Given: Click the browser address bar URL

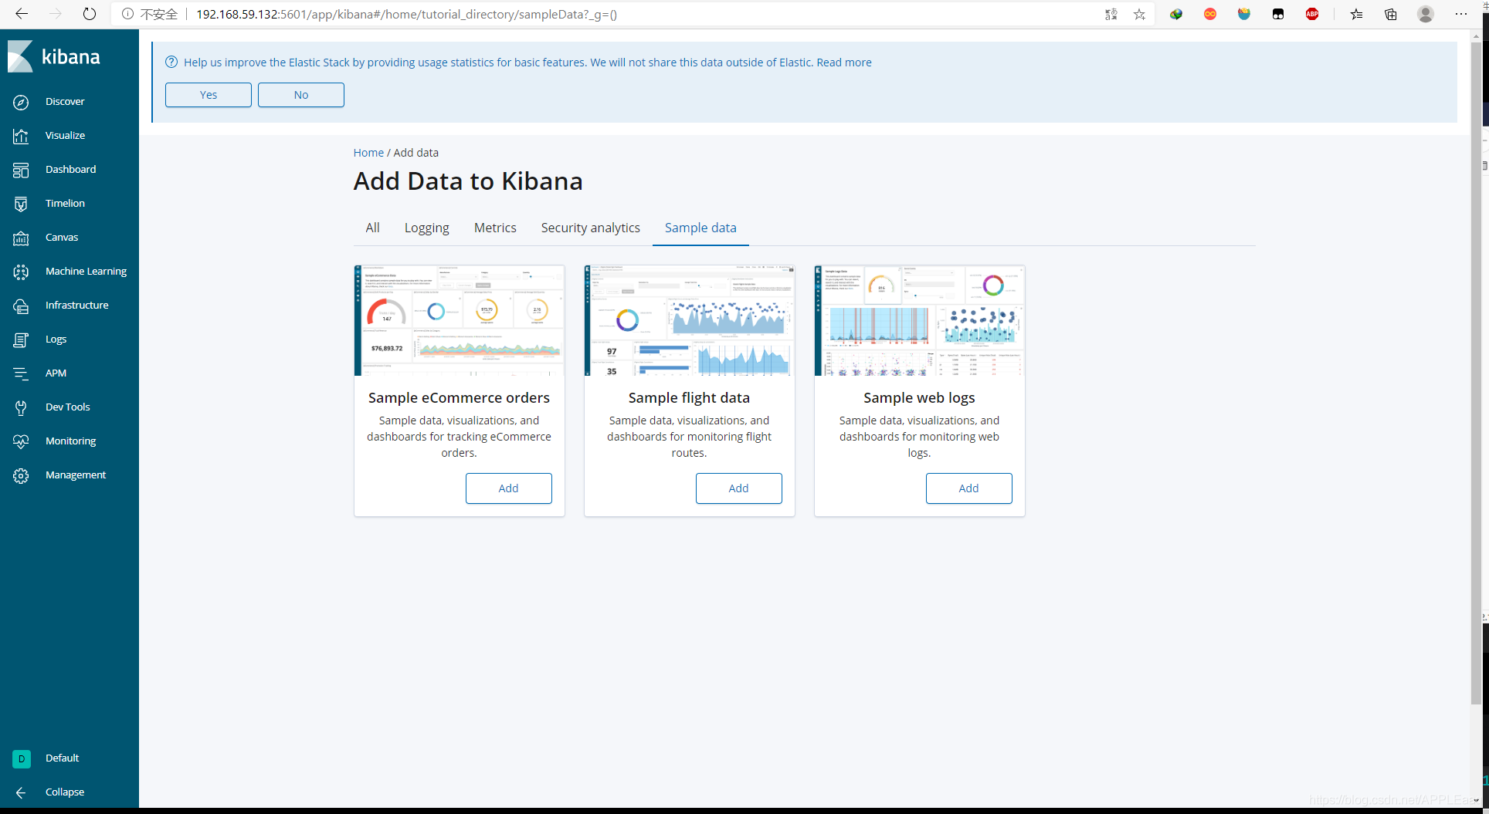Looking at the screenshot, I should 406,14.
